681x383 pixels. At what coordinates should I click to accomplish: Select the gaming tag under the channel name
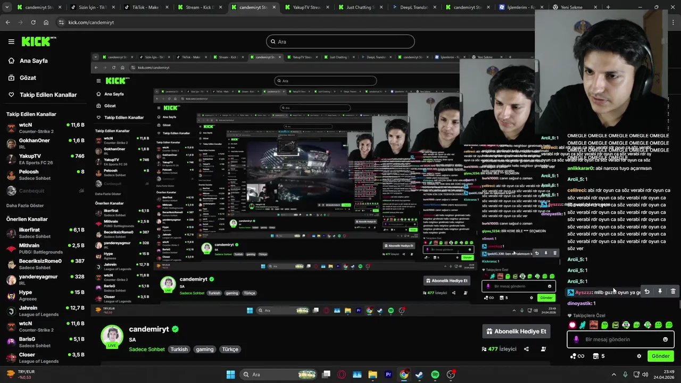(205, 349)
